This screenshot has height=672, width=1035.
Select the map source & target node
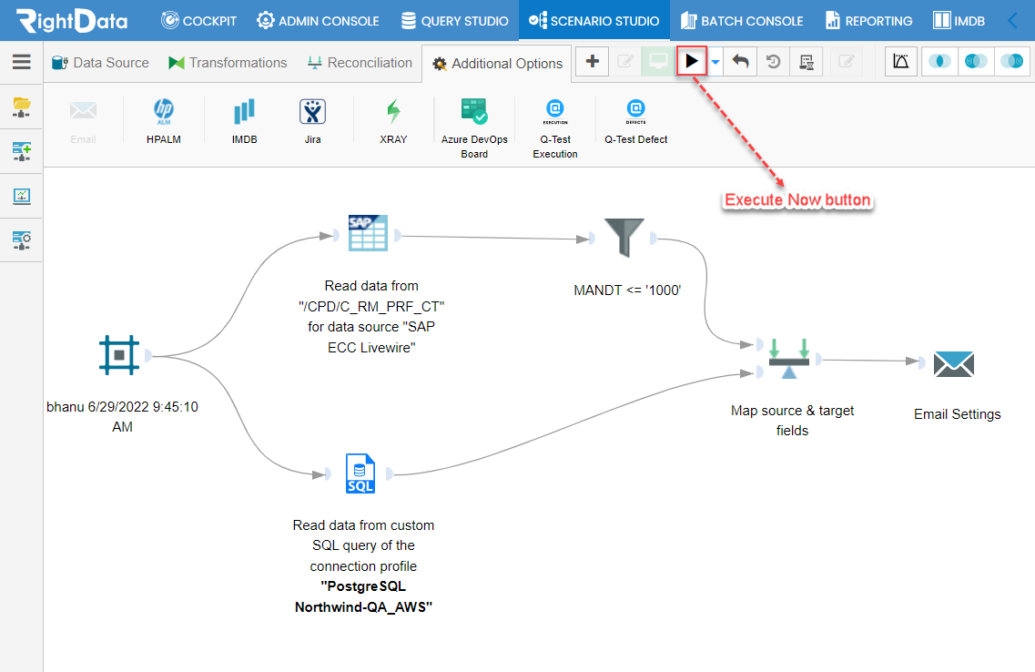point(789,359)
